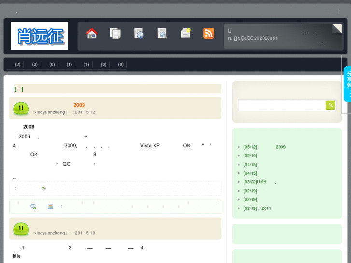Click author xiaoyuanzheng on the 2011 5 12 post

[x=49, y=112]
